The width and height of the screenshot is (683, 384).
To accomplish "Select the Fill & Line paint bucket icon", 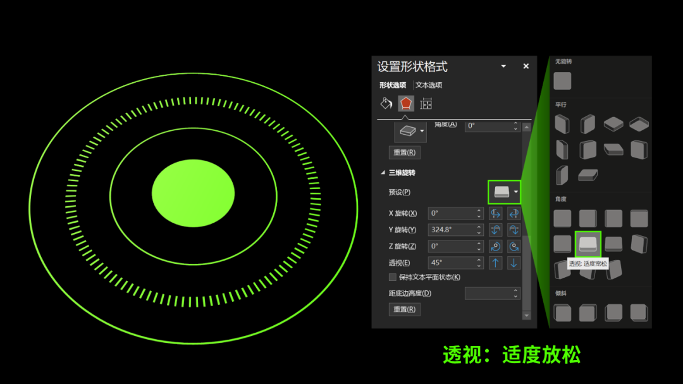I will pyautogui.click(x=385, y=102).
